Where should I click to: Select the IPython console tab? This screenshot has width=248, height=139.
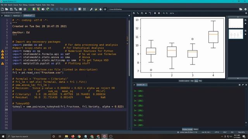click(187, 129)
